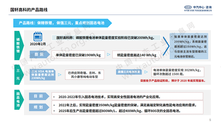Click the 高镍三元电池开发 blue label

pos(129,72)
